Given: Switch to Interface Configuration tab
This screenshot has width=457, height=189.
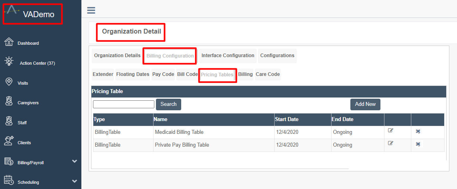Looking at the screenshot, I should pos(228,56).
